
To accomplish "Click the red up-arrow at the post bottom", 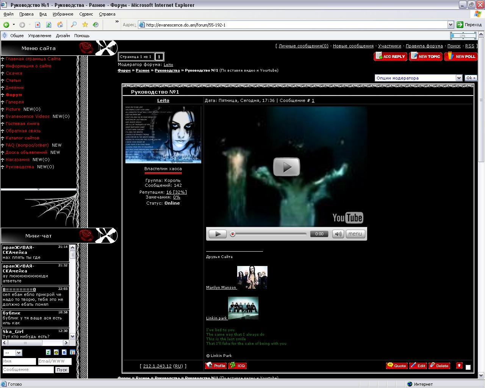I will click(x=459, y=366).
